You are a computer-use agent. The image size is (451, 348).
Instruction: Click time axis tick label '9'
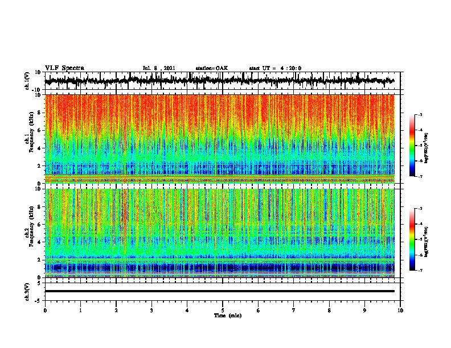click(364, 310)
